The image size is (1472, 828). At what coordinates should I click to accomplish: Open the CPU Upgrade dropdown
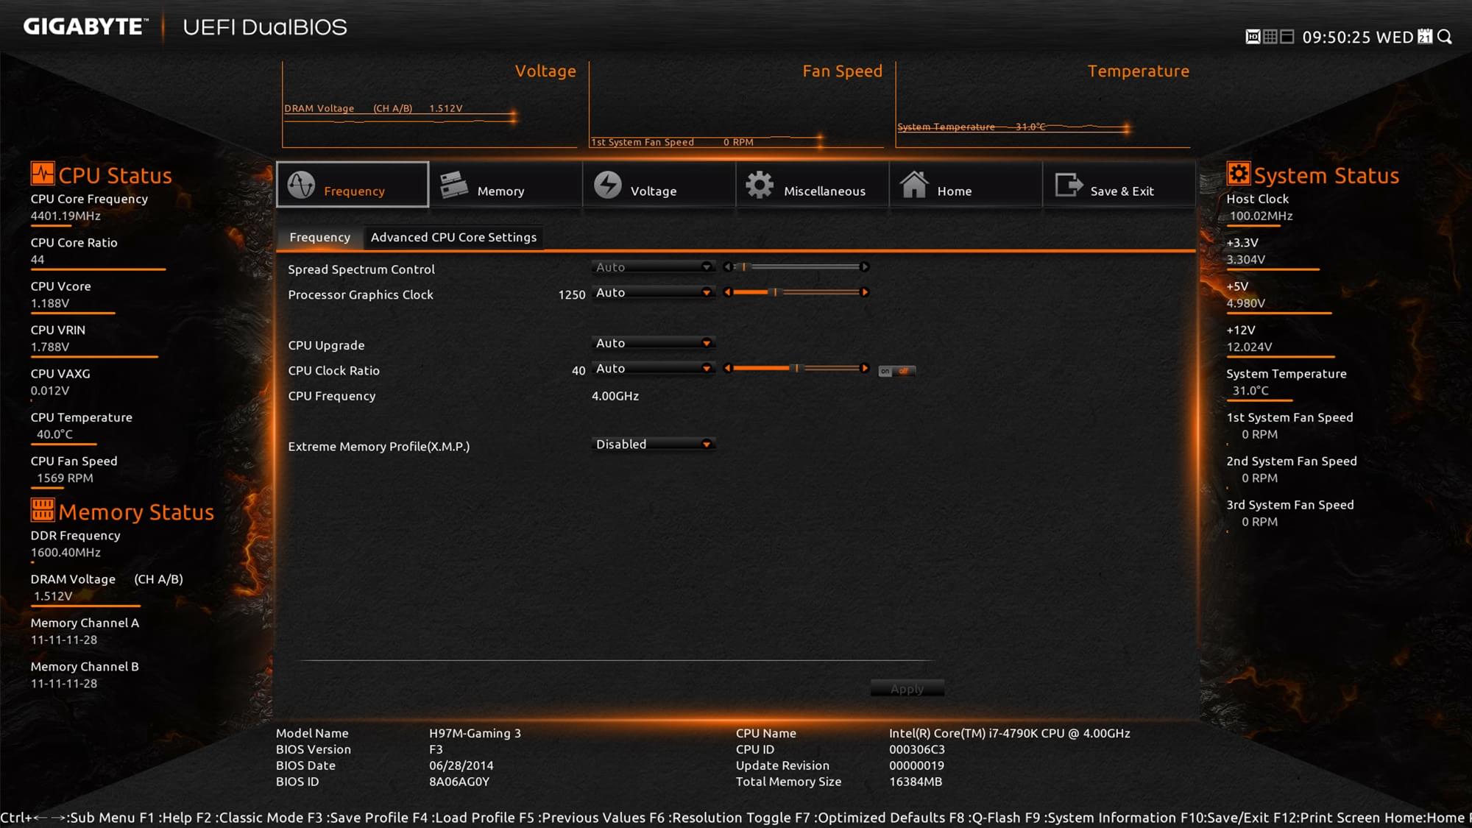653,343
